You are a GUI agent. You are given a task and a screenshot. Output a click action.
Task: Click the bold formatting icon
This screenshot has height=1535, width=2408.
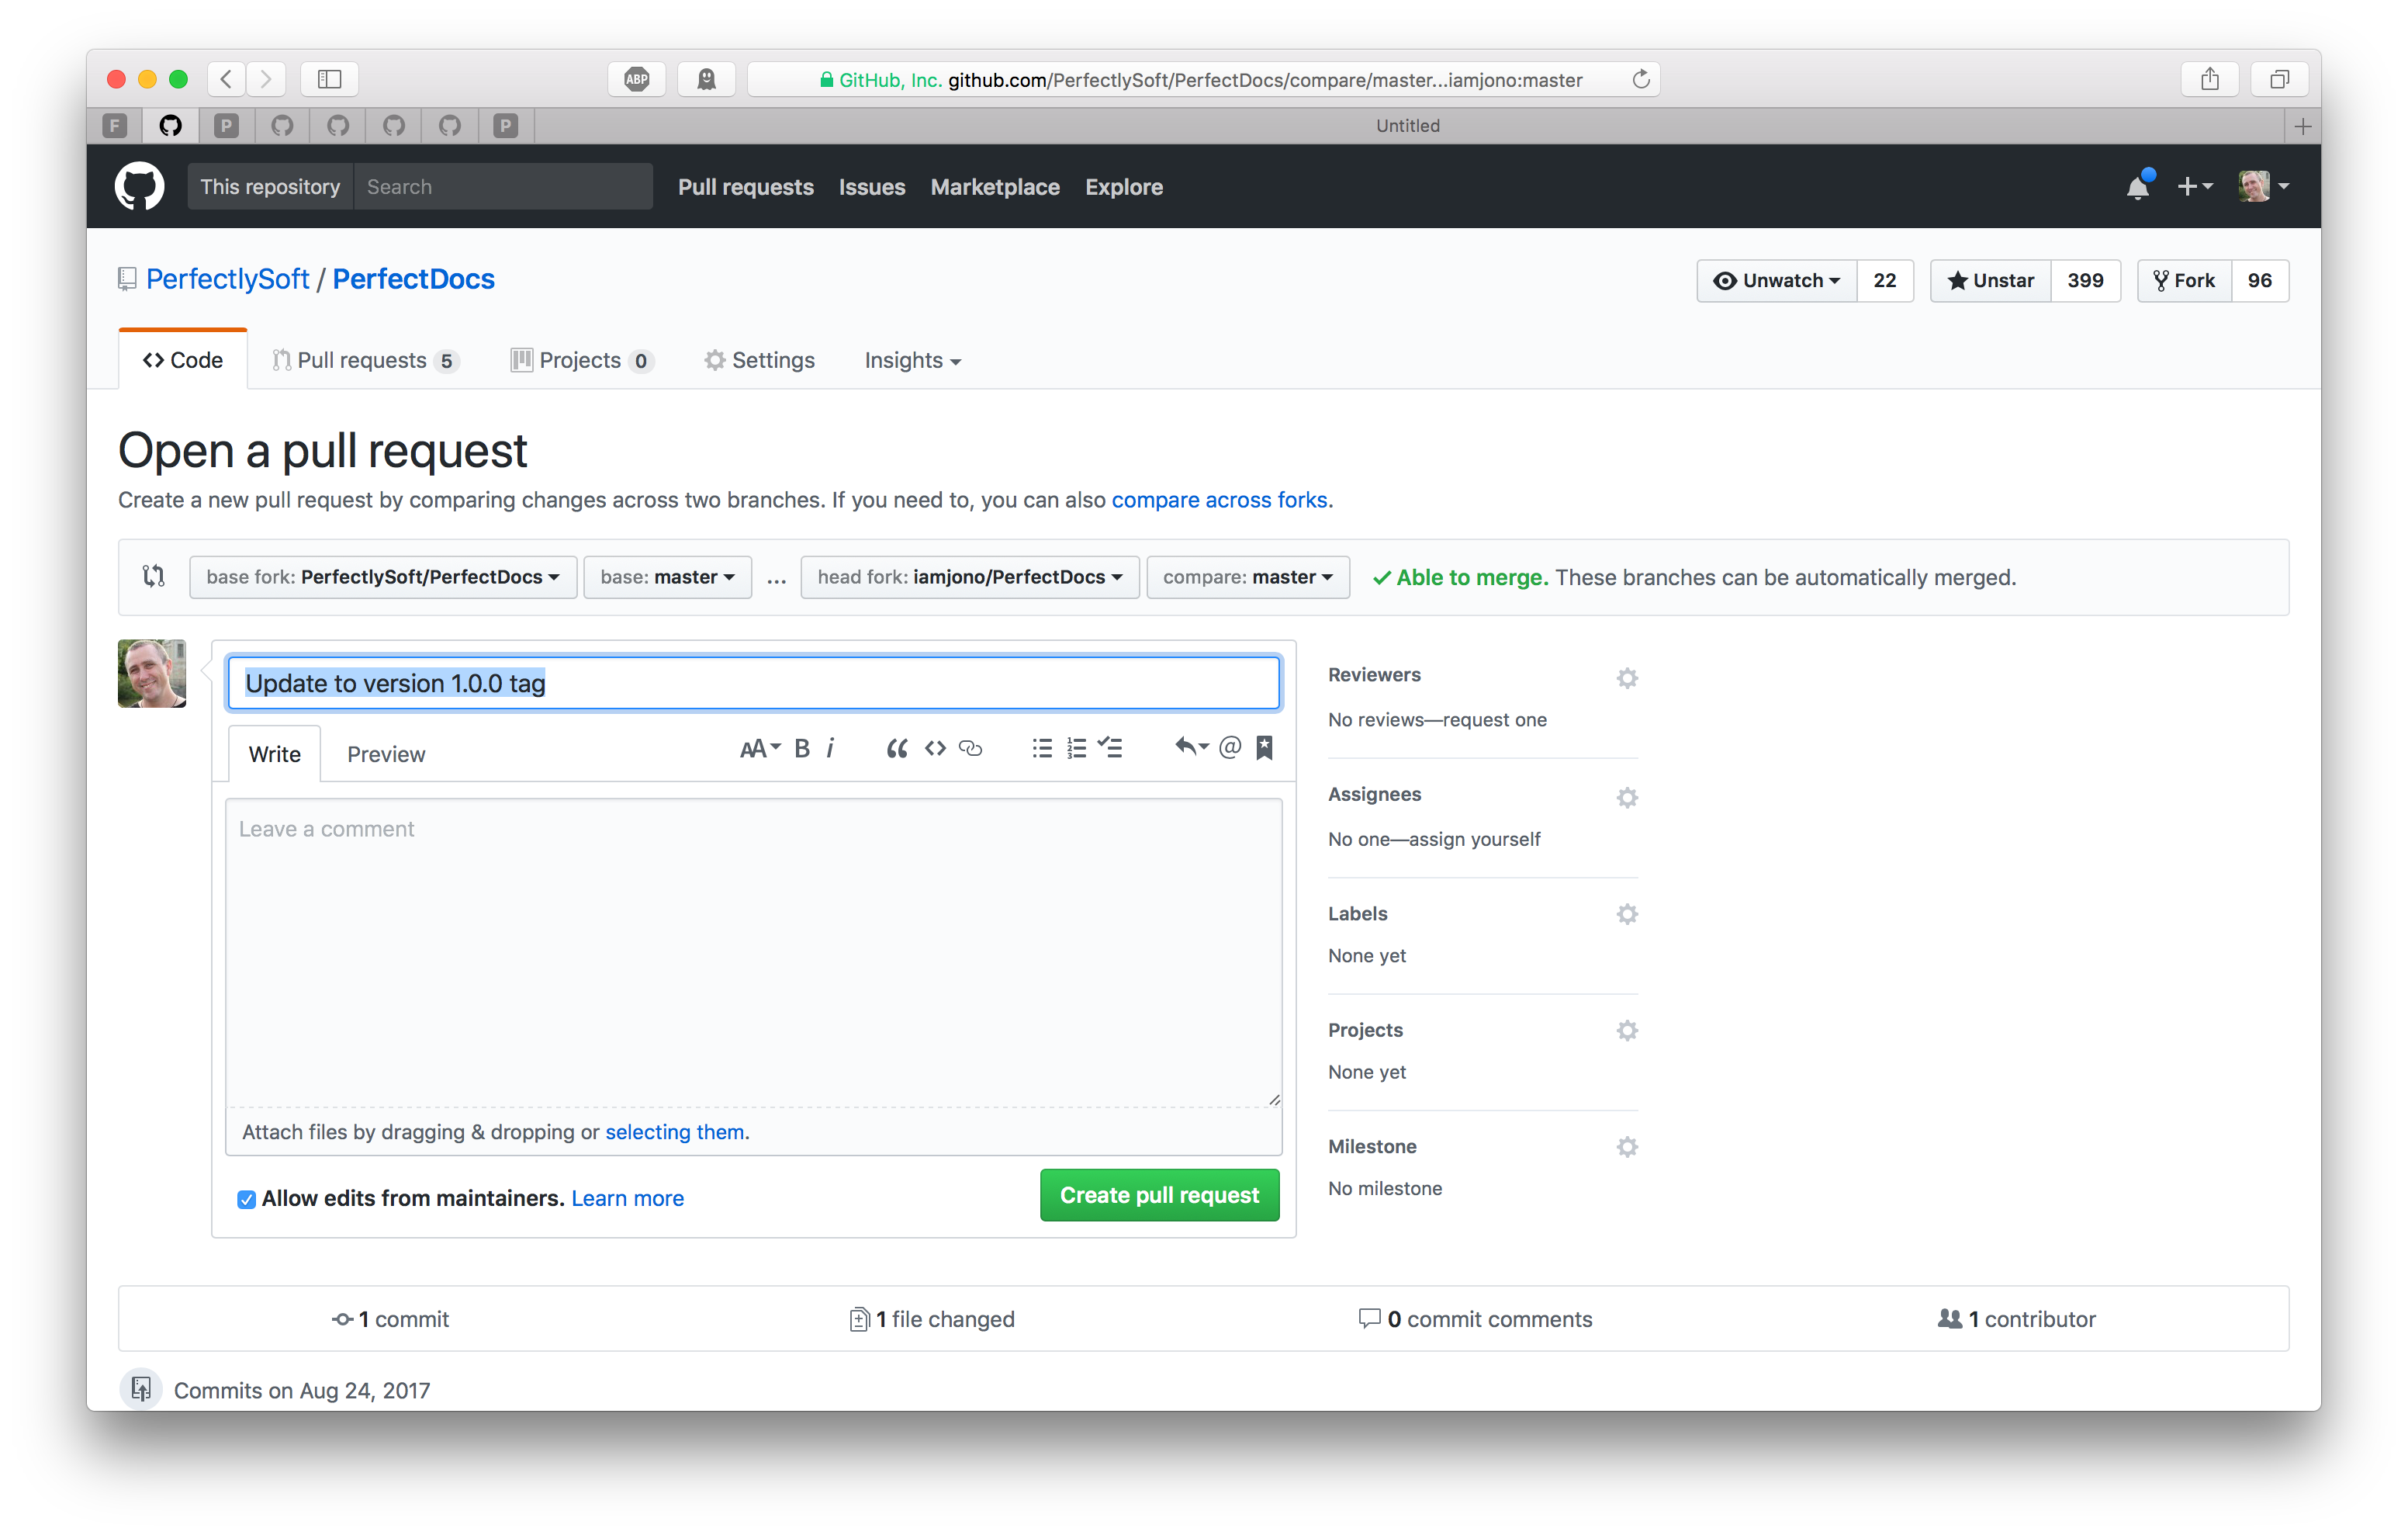point(801,749)
